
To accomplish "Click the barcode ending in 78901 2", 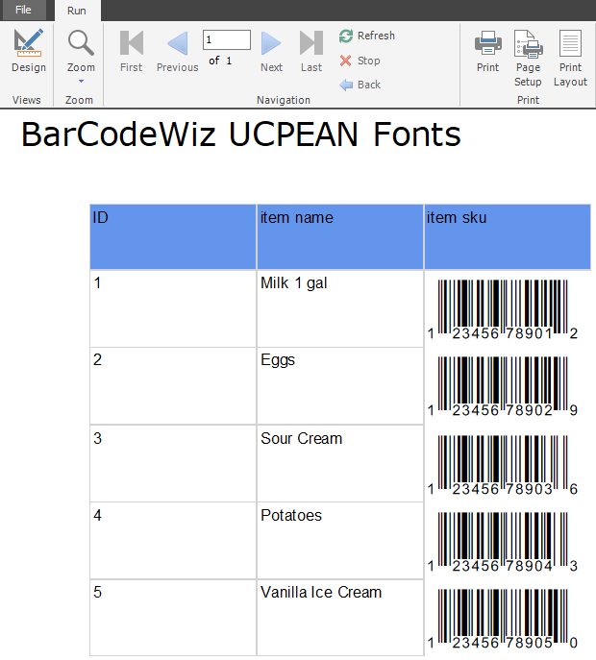I will click(x=503, y=309).
